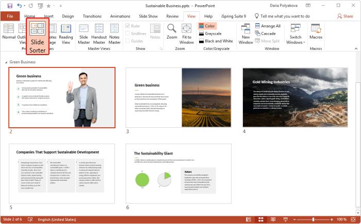Select the Gold Mining Industries slide thumbnail
The height and width of the screenshot is (224, 361).
click(x=295, y=97)
